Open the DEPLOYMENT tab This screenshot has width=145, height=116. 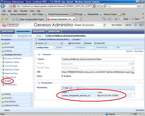[39, 32]
